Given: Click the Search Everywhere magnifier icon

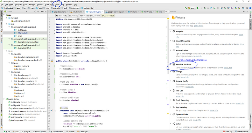Looking at the screenshot, I should coord(247,8).
